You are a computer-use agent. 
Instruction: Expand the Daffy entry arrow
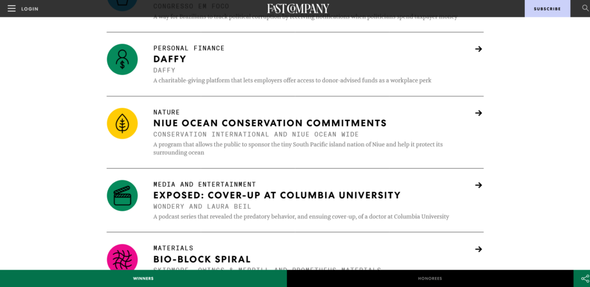(x=478, y=49)
